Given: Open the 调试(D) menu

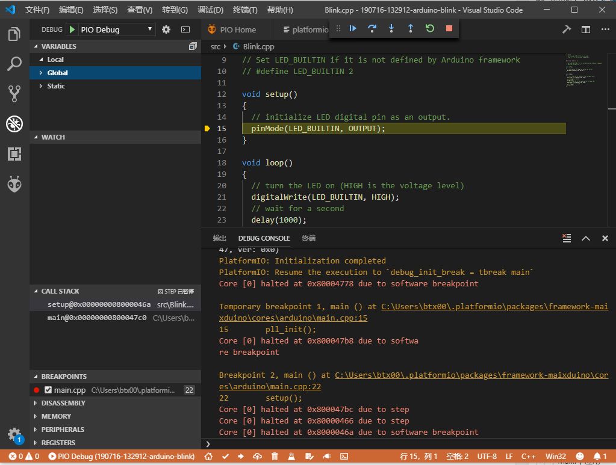Looking at the screenshot, I should point(210,10).
